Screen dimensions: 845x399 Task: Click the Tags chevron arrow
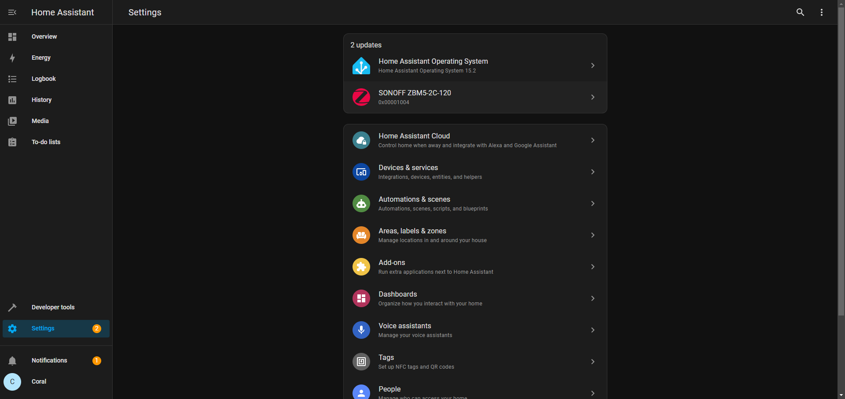(593, 362)
